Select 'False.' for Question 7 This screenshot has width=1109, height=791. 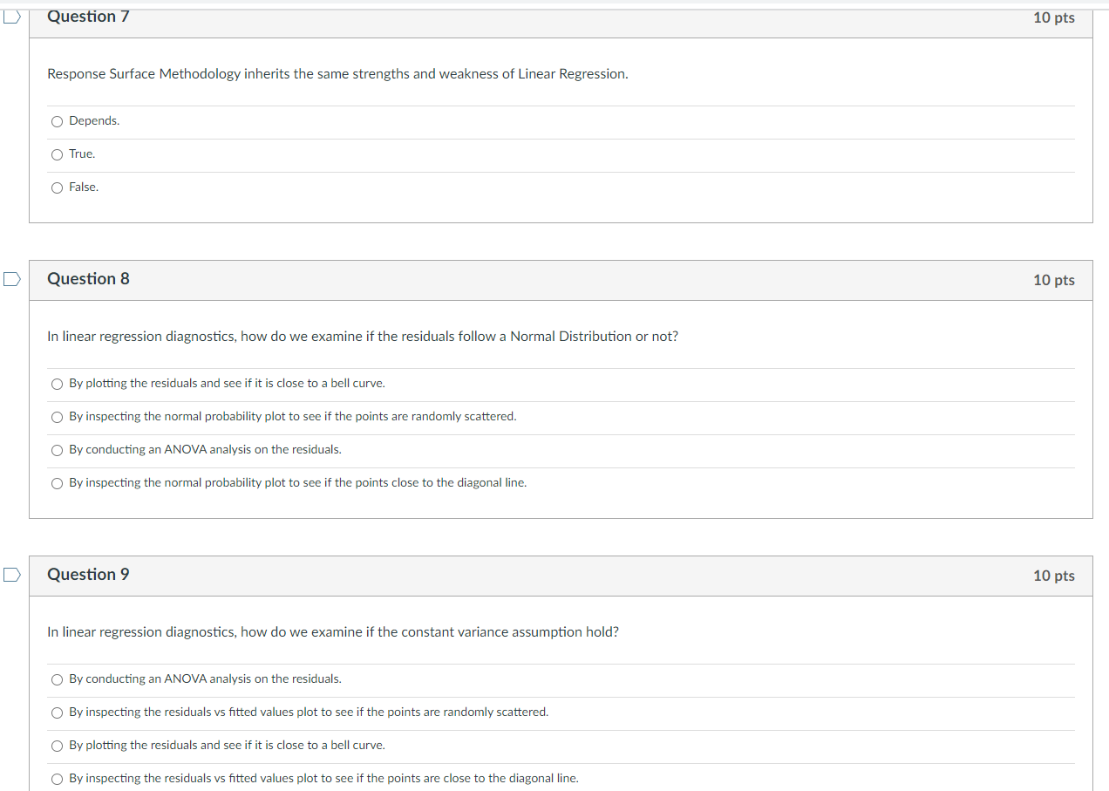57,188
